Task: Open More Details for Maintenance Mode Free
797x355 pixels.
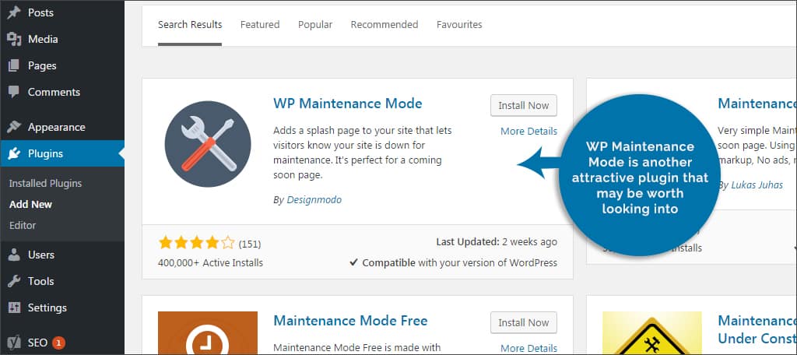Action: 528,349
